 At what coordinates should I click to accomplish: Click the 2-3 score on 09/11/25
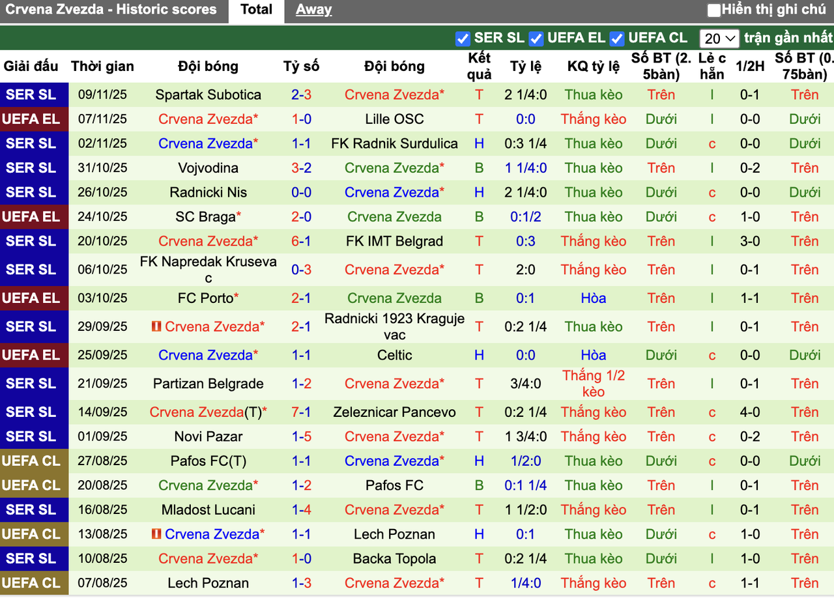coord(301,94)
